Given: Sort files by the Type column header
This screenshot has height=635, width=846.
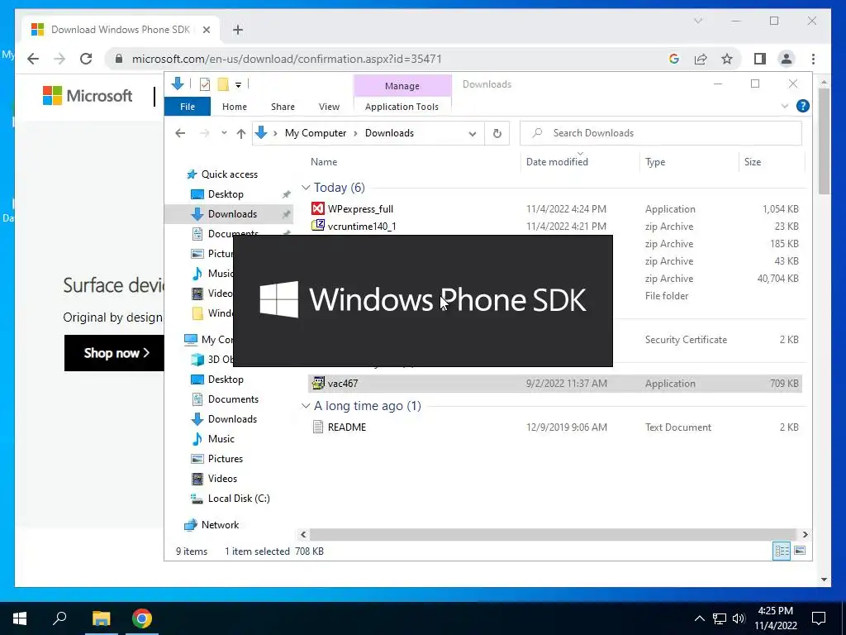Looking at the screenshot, I should click(x=655, y=161).
